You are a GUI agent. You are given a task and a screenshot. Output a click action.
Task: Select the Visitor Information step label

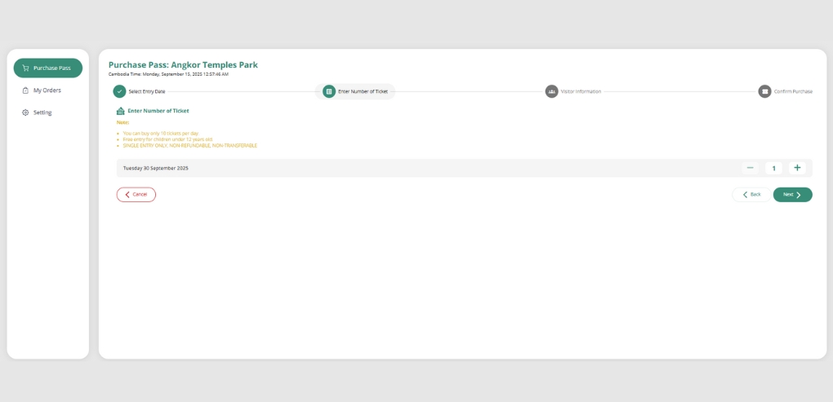tap(581, 92)
